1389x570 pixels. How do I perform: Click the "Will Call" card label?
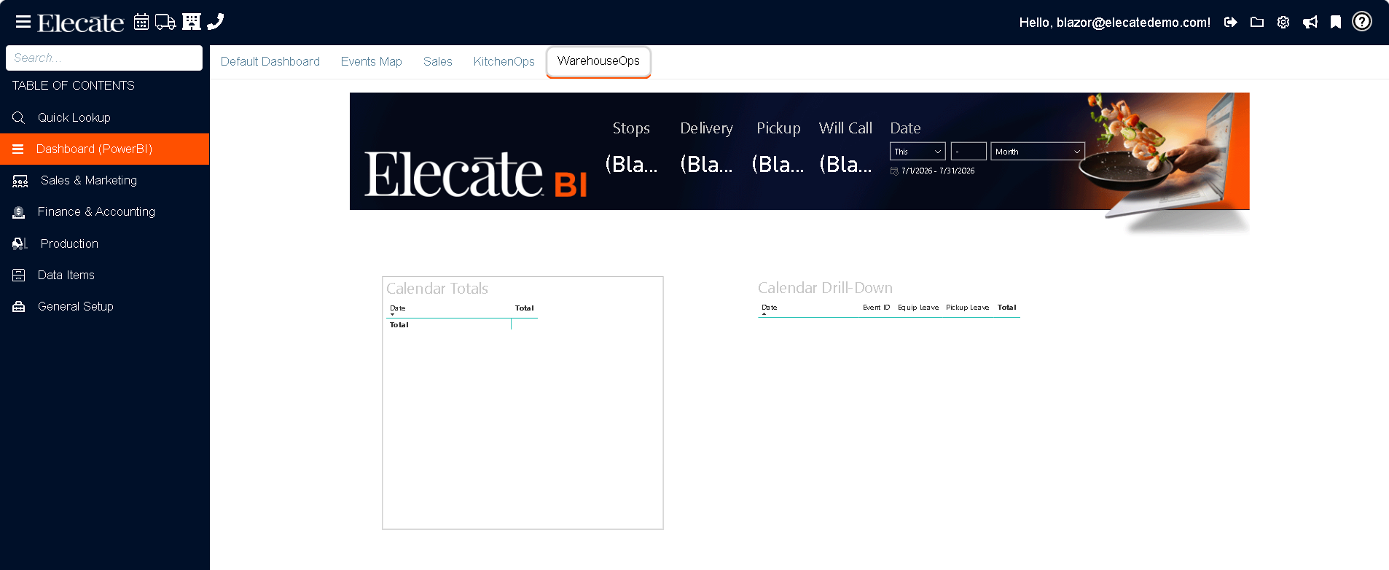(x=845, y=128)
